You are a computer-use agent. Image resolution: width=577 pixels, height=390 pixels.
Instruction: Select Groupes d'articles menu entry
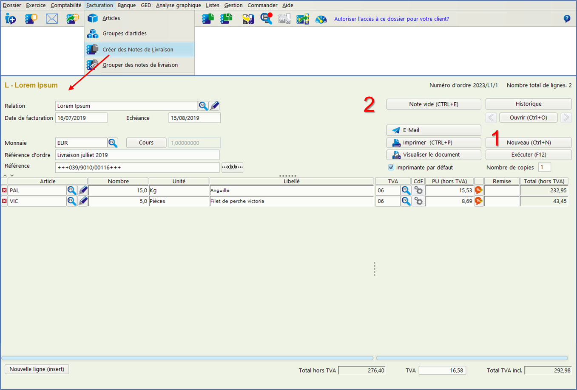coord(139,34)
